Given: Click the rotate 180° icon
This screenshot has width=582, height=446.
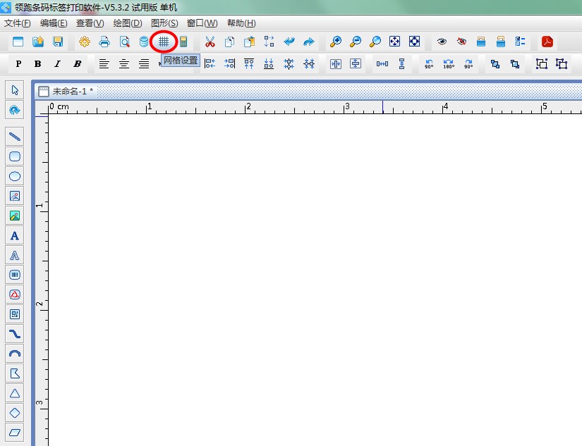Looking at the screenshot, I should [449, 64].
